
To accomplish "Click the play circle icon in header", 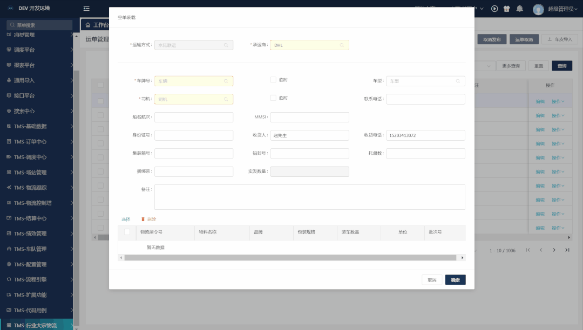I will tap(494, 9).
